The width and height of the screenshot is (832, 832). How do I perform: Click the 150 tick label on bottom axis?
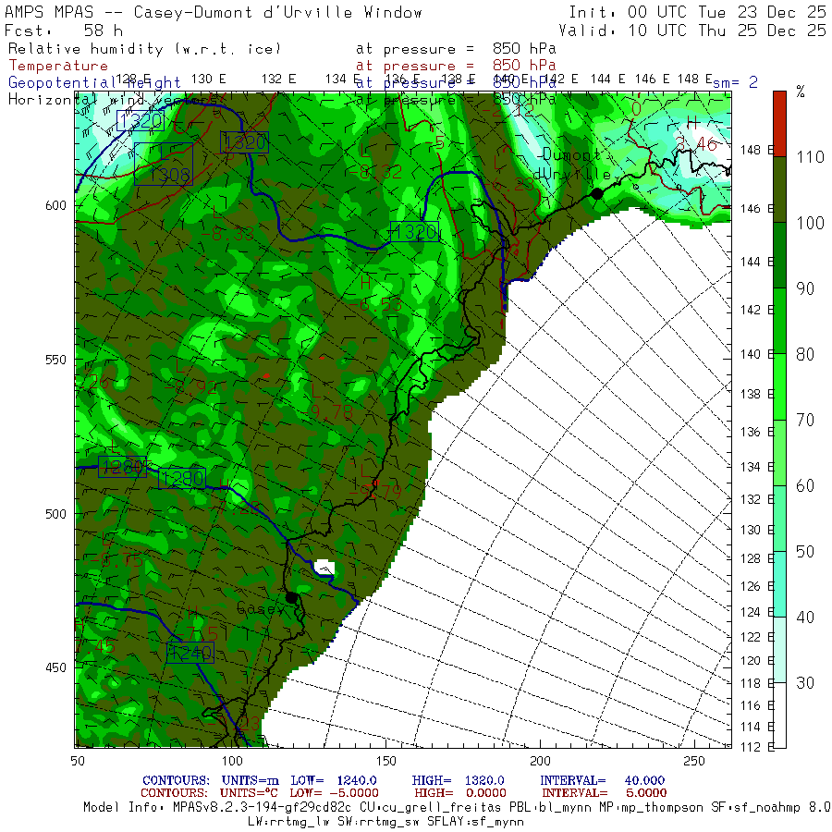[385, 761]
